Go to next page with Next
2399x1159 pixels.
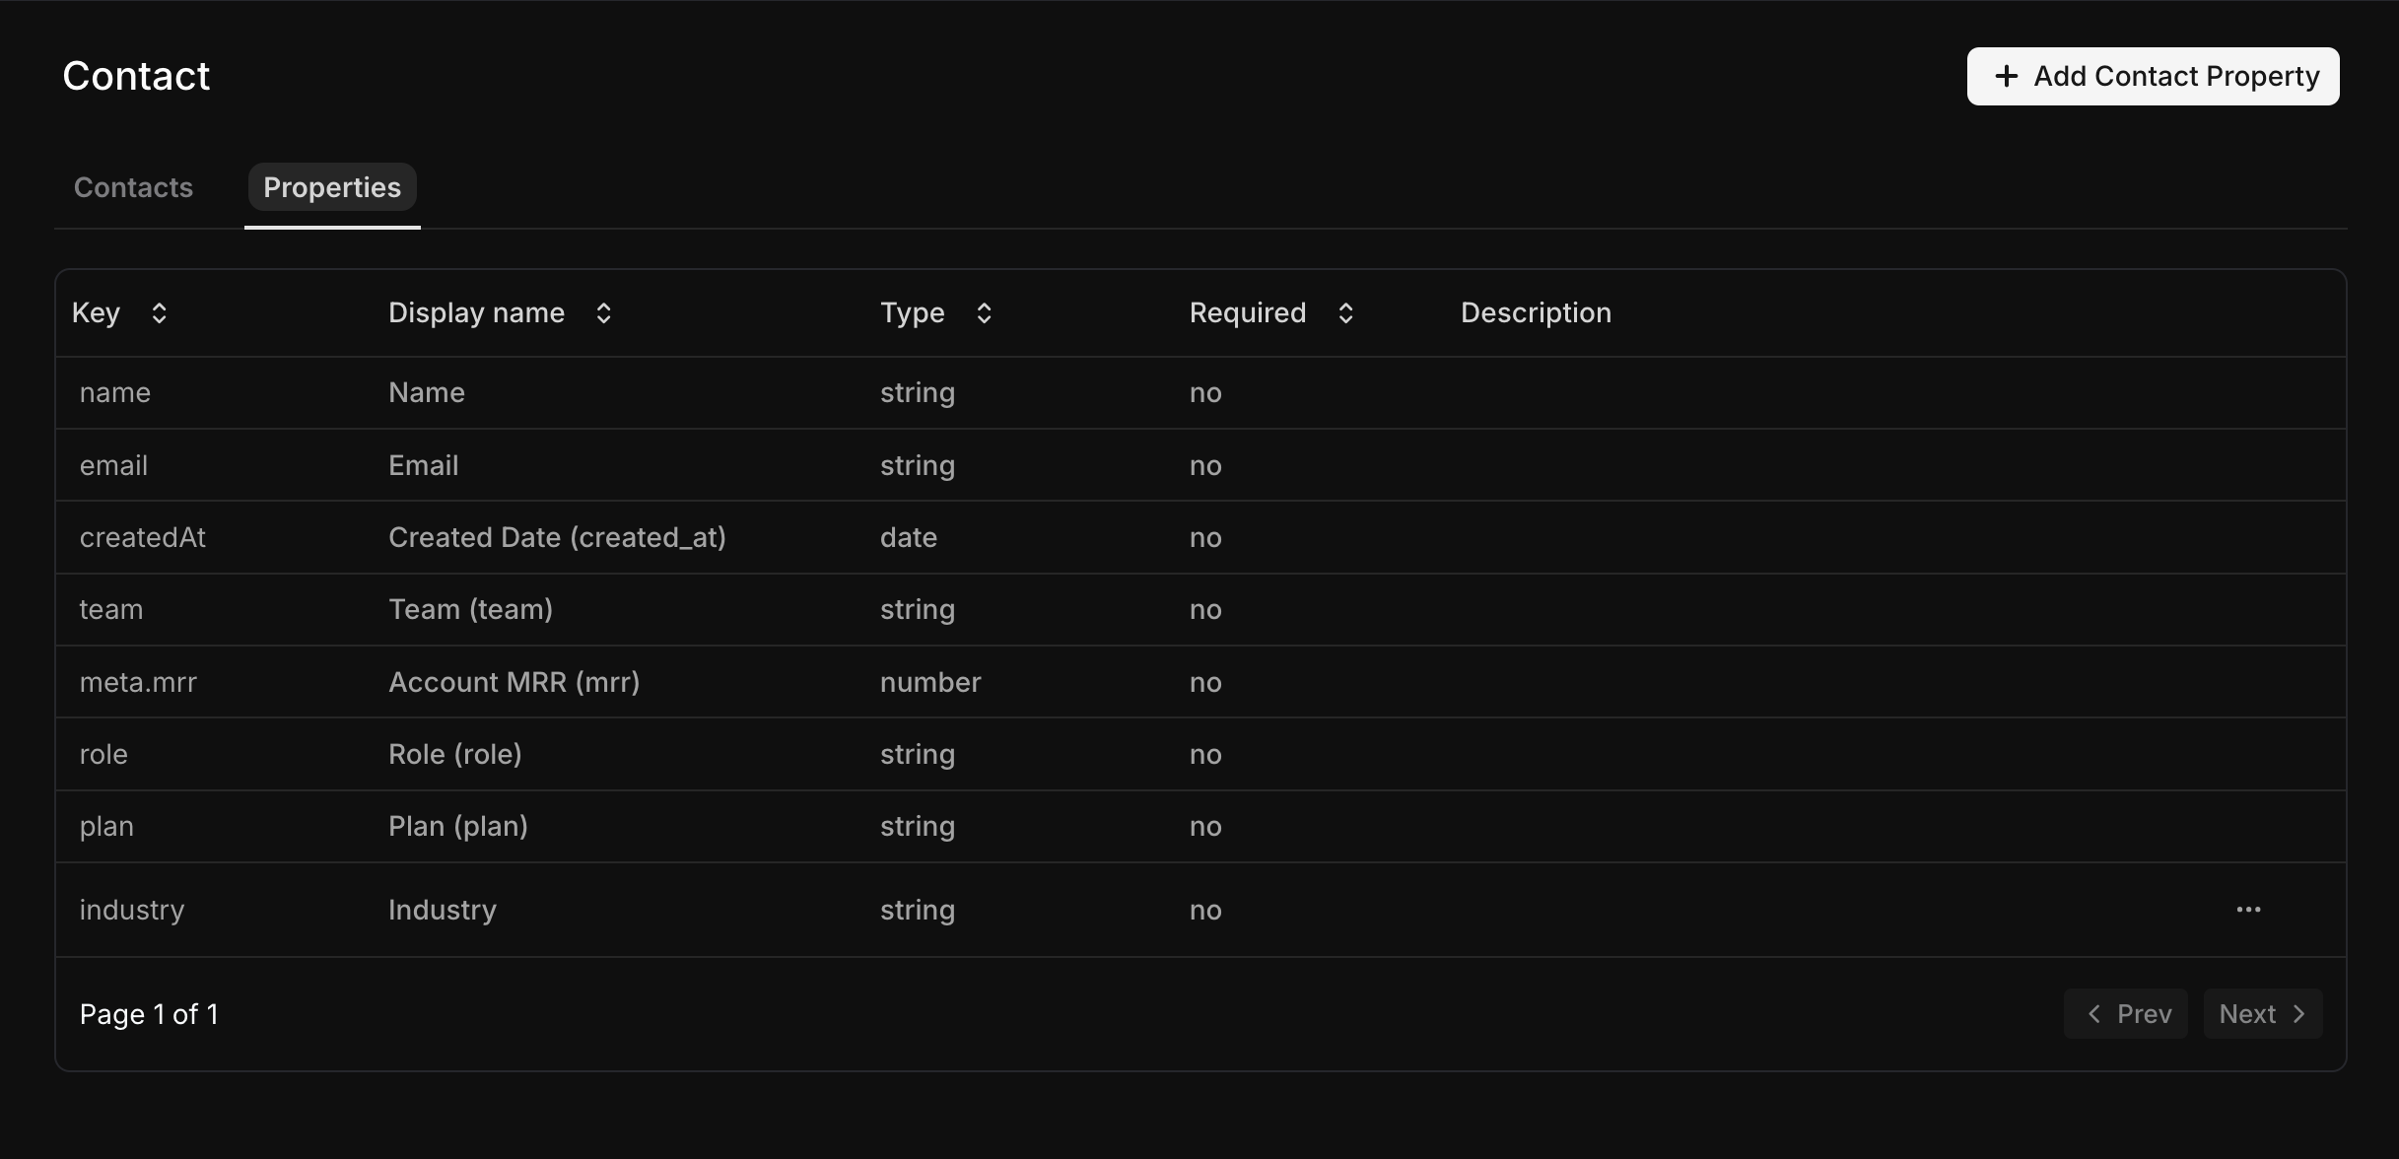tap(2263, 1014)
